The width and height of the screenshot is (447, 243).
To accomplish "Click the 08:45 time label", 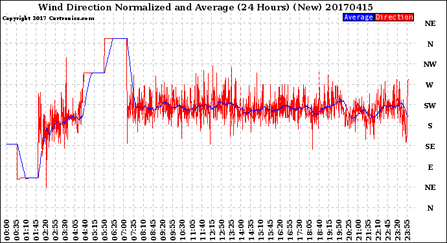I will tap(153, 230).
